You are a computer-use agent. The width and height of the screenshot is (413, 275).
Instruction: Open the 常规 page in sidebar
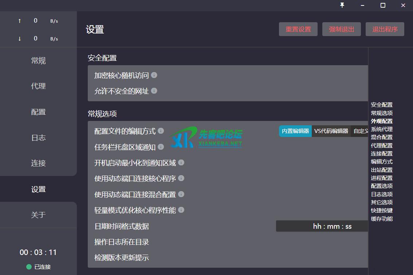tap(38, 61)
